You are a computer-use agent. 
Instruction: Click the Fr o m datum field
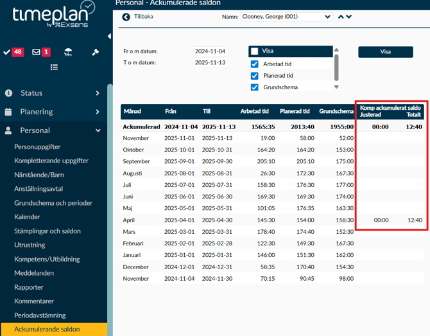[x=211, y=51]
